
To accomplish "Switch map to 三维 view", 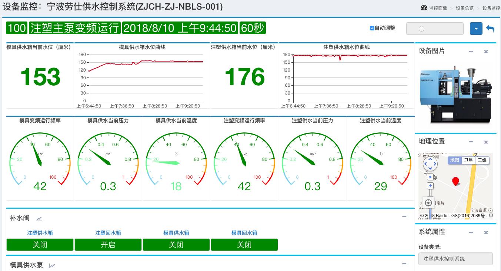I will [x=482, y=160].
